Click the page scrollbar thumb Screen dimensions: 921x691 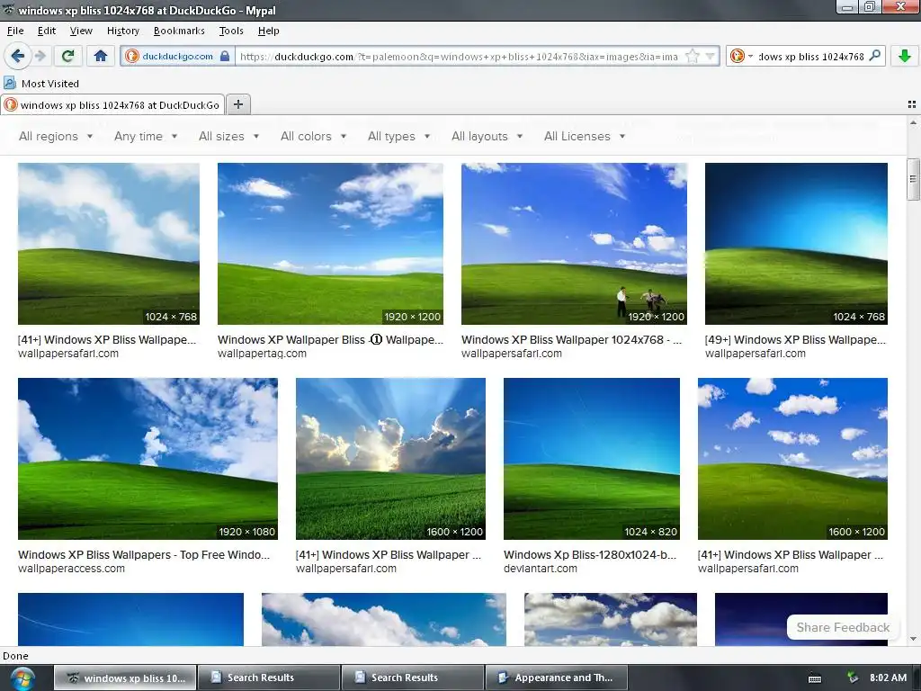(913, 179)
